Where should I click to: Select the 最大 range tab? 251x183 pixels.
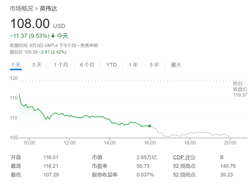click(176, 65)
